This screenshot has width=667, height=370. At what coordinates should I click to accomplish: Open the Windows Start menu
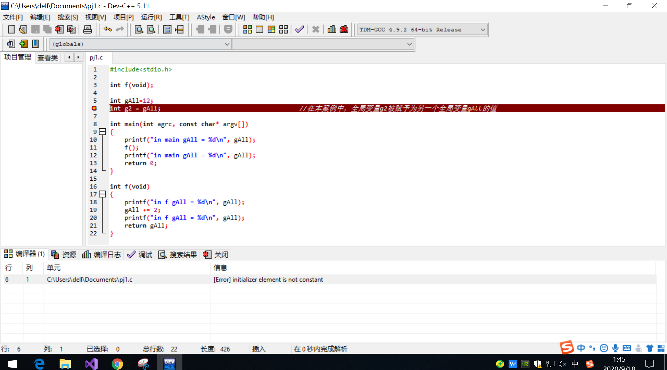coord(12,363)
